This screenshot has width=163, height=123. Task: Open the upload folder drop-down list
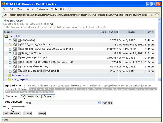pyautogui.click(x=99, y=103)
